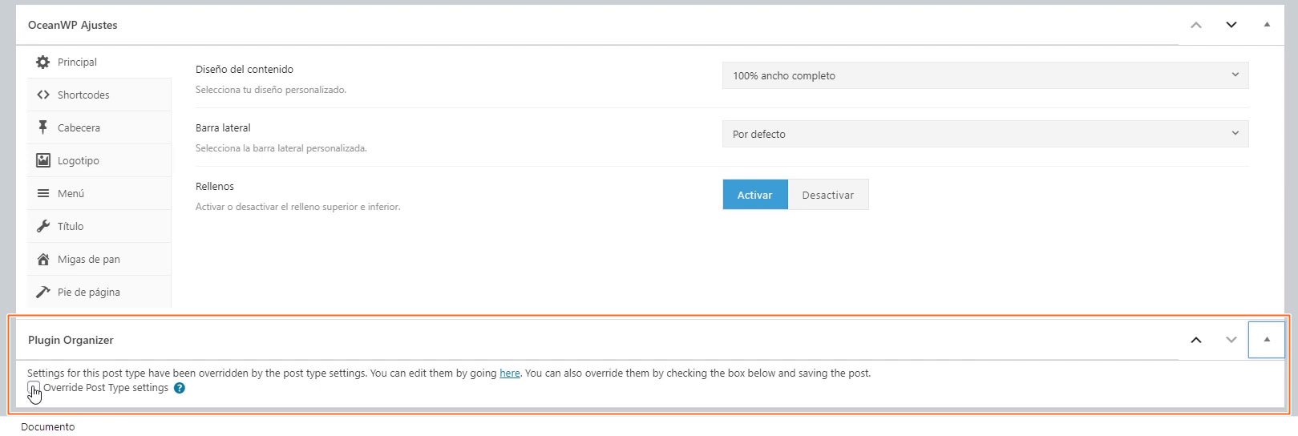Collapse the OceanWP Ajustes panel
The height and width of the screenshot is (436, 1298).
coord(1267,25)
